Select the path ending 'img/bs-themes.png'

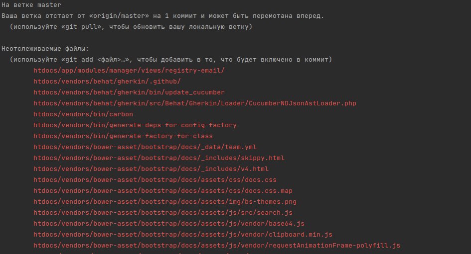[165, 202]
